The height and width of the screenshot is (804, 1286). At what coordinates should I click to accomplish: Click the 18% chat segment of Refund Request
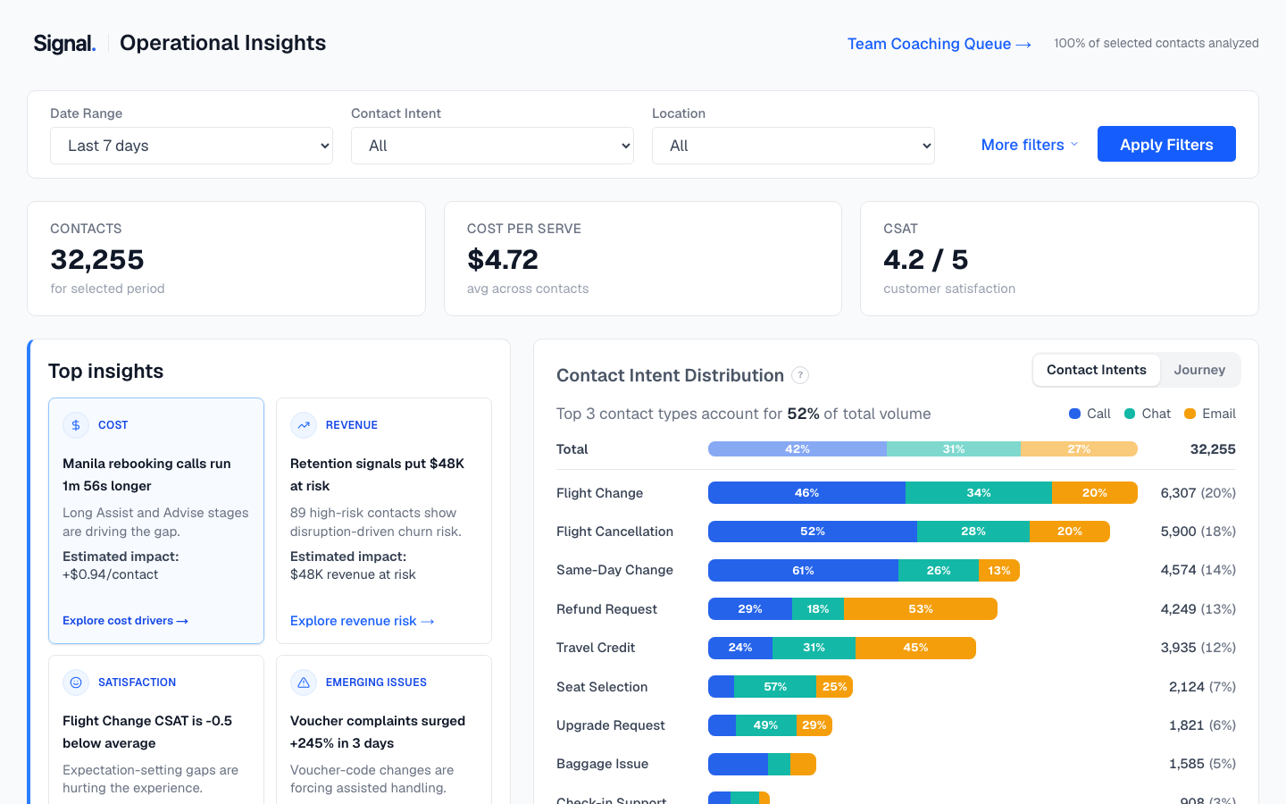[818, 609]
